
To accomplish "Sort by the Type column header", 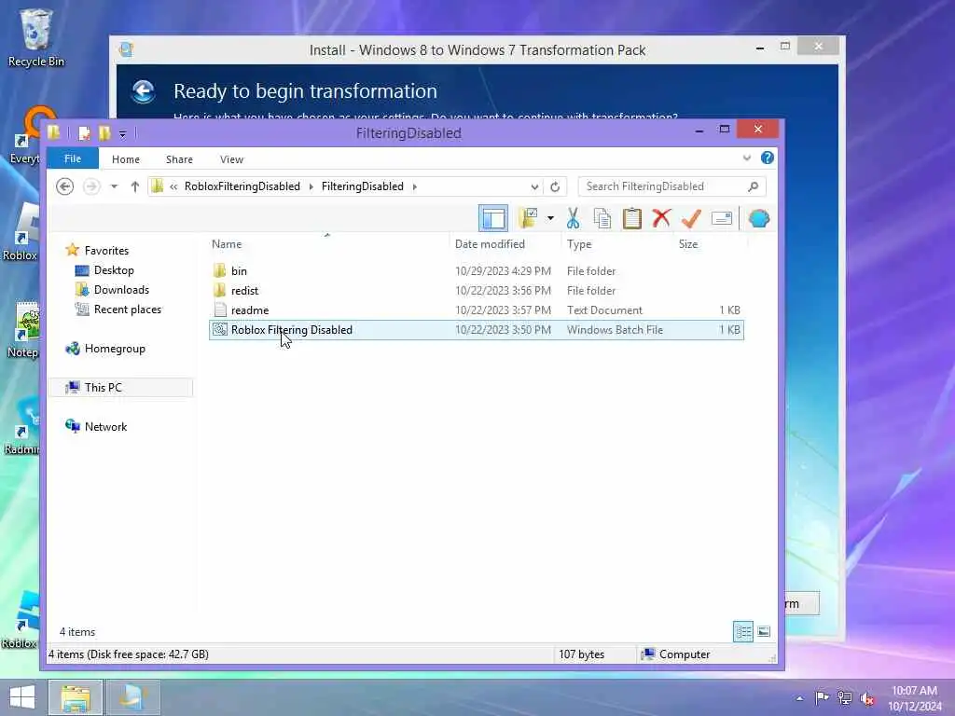I will [x=579, y=244].
